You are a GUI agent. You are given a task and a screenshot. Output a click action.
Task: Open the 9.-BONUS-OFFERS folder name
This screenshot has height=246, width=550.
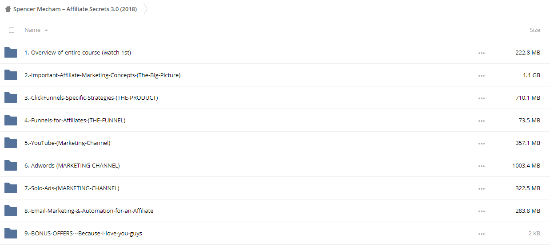pyautogui.click(x=83, y=234)
